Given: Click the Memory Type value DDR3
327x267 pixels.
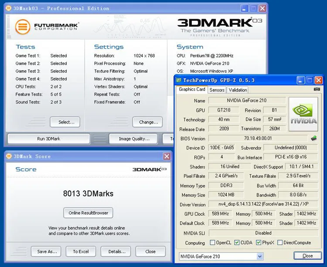Looking at the screenshot, I should [x=226, y=185].
